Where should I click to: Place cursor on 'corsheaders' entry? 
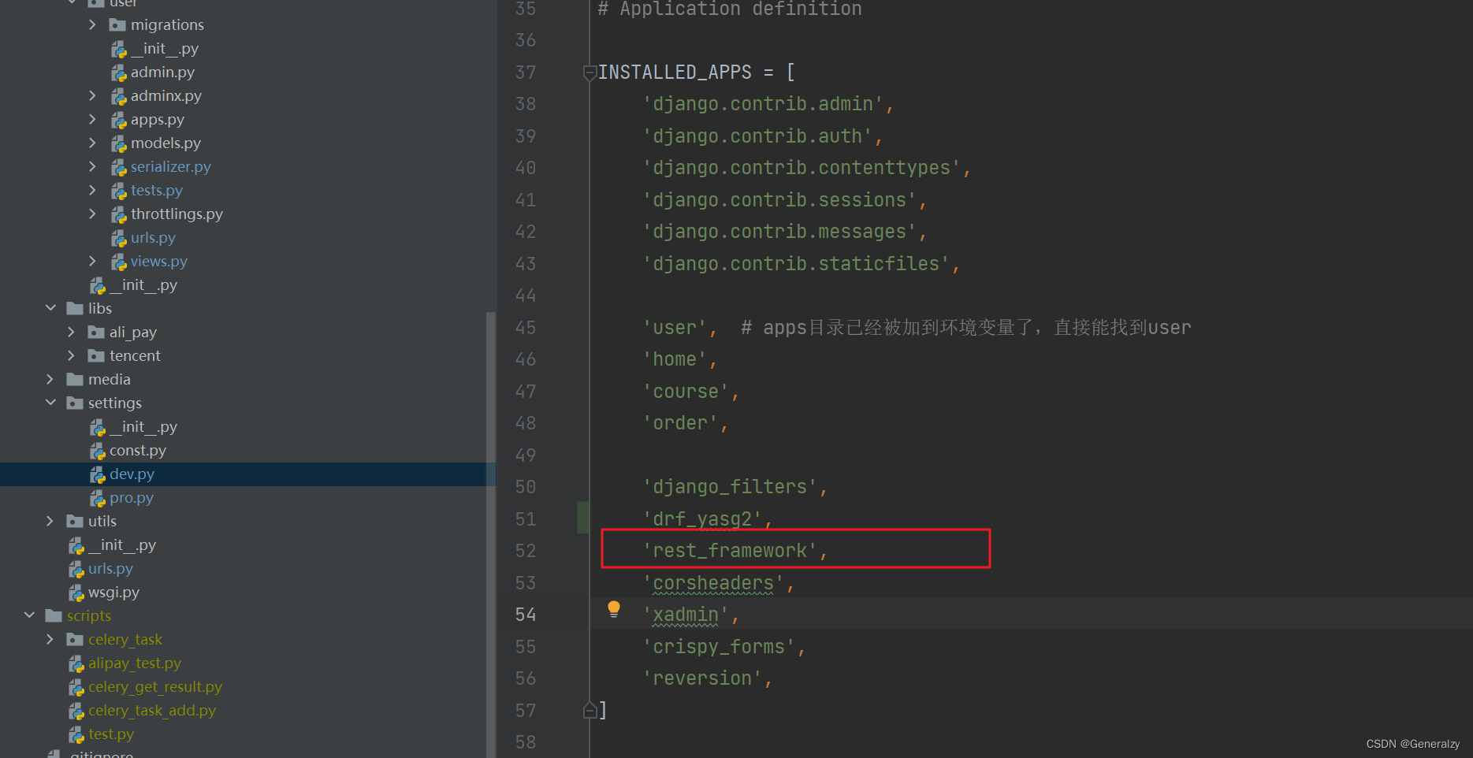(713, 583)
